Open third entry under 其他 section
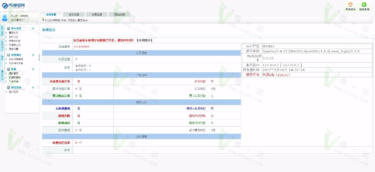The height and width of the screenshot is (172, 375). [x=13, y=81]
